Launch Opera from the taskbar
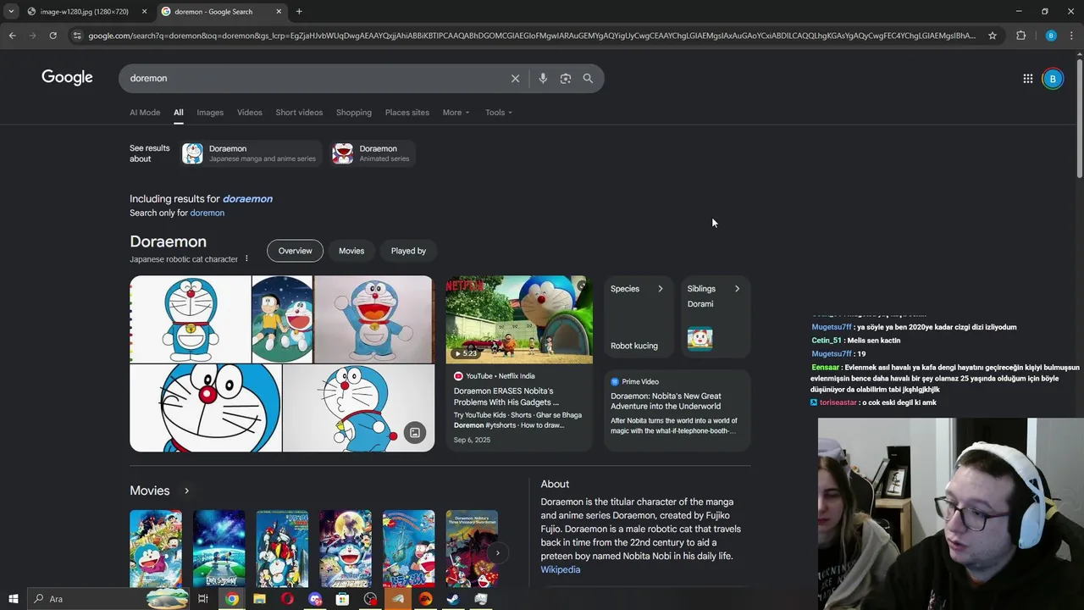The height and width of the screenshot is (610, 1084). (287, 599)
